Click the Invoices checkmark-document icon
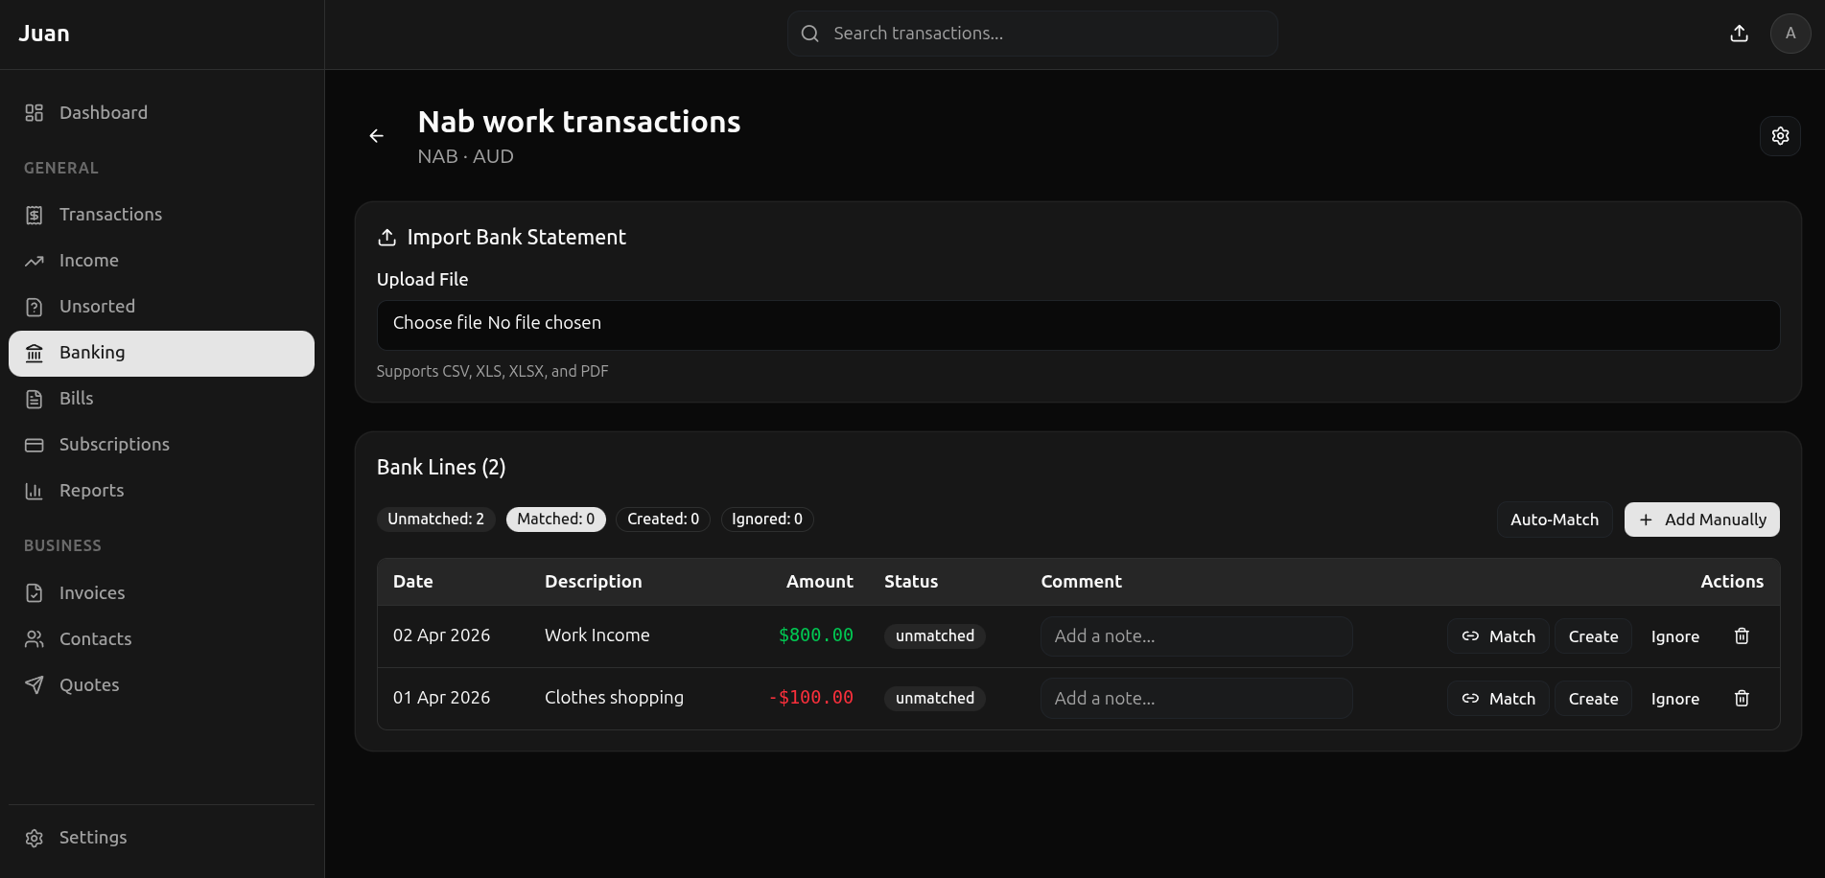The height and width of the screenshot is (878, 1825). click(x=35, y=592)
